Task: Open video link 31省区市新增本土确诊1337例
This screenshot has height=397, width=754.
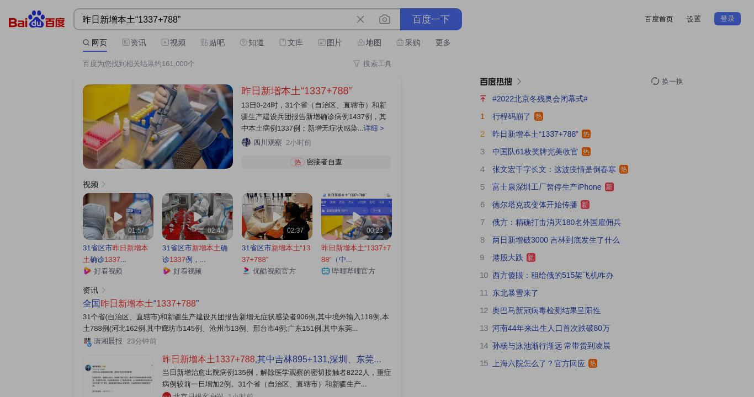Action: pos(195,254)
